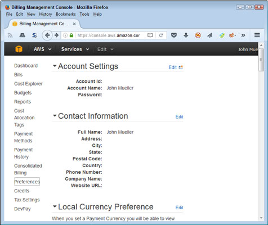268x225 pixels.
Task: Click the green leaf extension icon
Action: click(222, 35)
